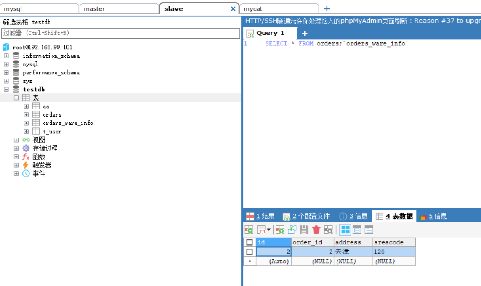Screen dimensions: 481x286
Task: Switch to grid view in data toolbar
Action: 345,230
